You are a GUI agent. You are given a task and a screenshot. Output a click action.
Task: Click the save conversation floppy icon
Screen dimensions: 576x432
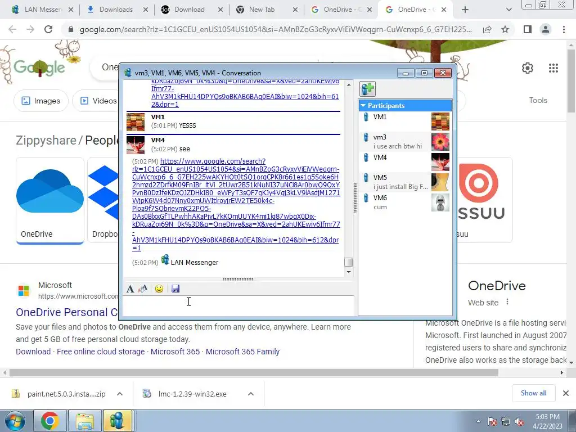175,289
